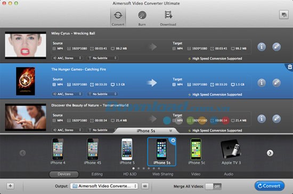Select the Web Sharing tab

point(163,174)
